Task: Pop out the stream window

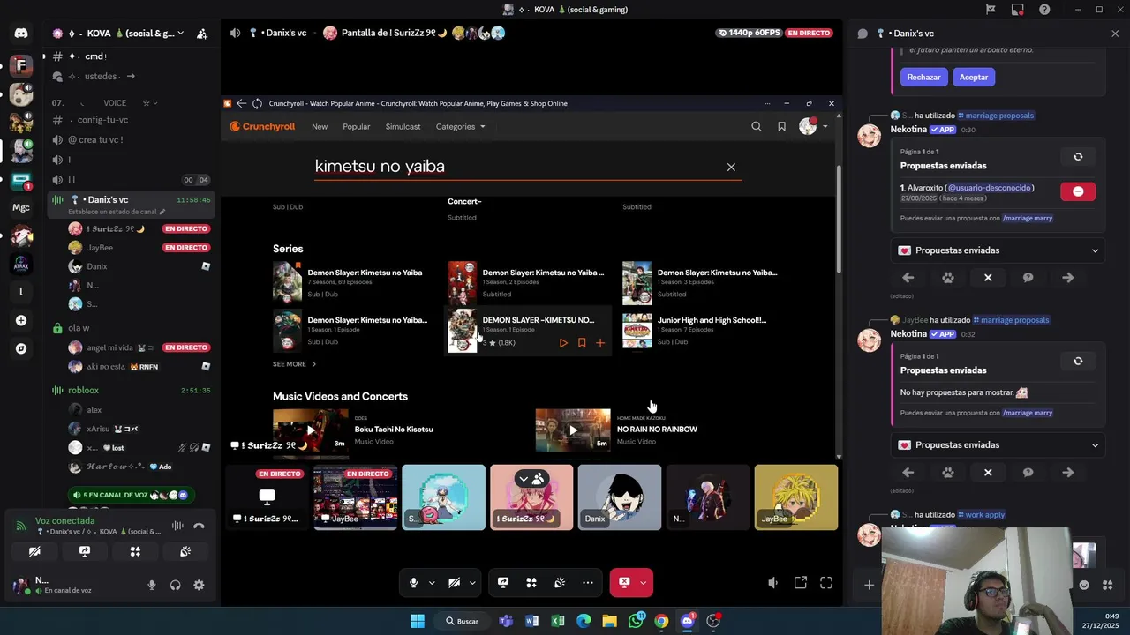Action: pos(801,583)
